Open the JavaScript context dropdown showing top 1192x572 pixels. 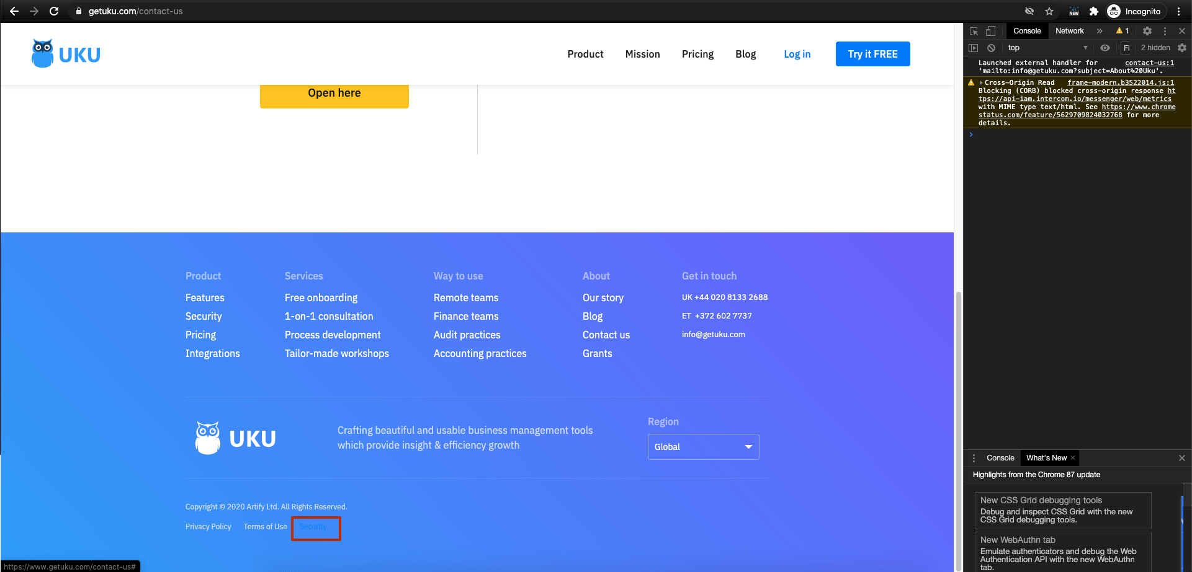1047,48
